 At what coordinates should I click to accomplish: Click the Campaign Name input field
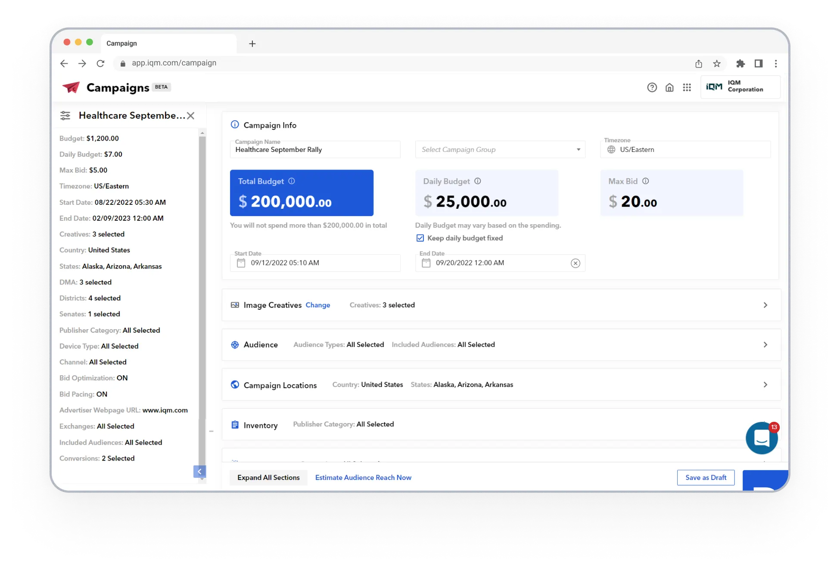click(315, 150)
